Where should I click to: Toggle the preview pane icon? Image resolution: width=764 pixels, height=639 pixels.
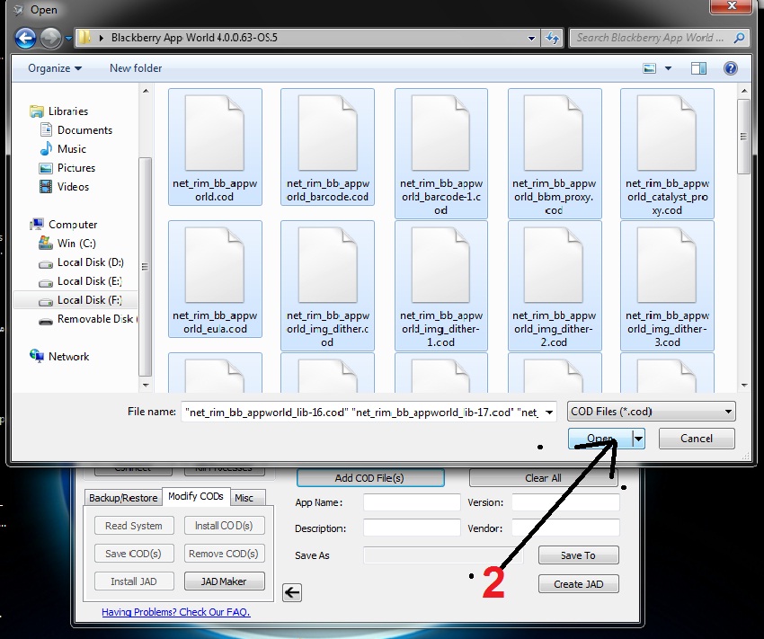point(698,68)
